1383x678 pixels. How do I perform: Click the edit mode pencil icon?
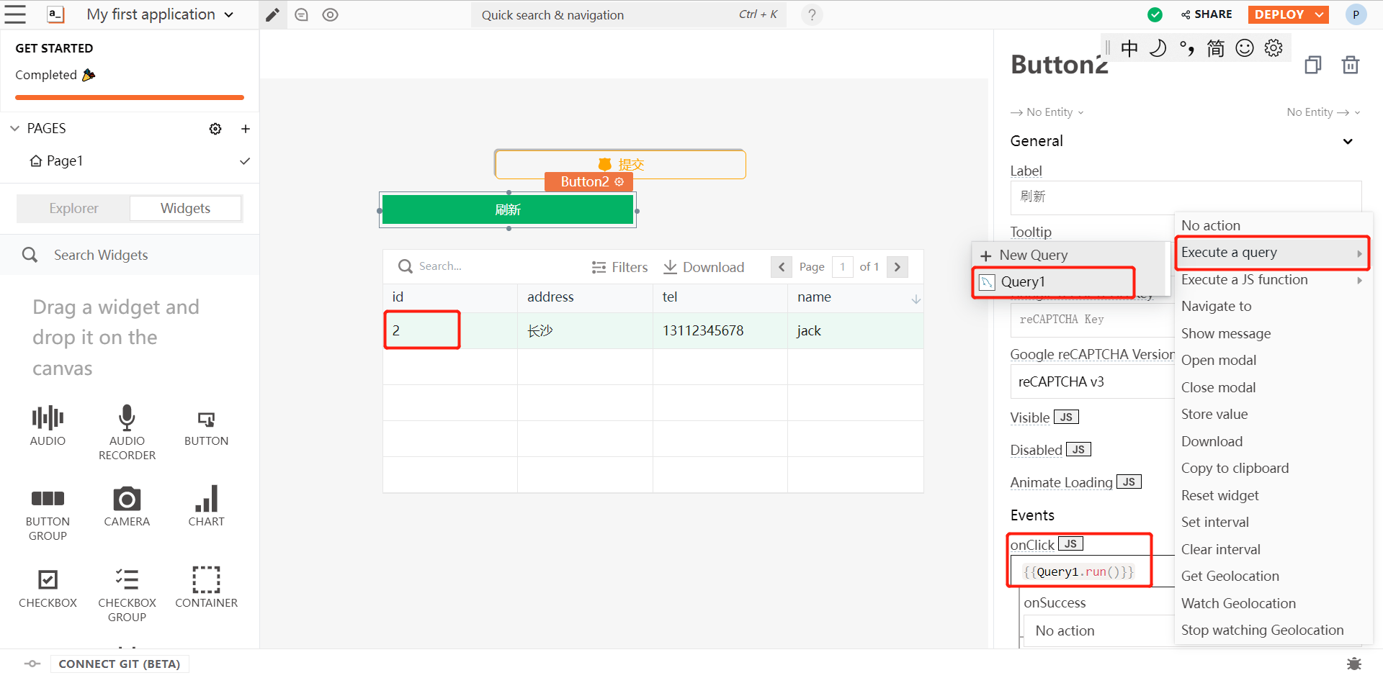[x=272, y=15]
